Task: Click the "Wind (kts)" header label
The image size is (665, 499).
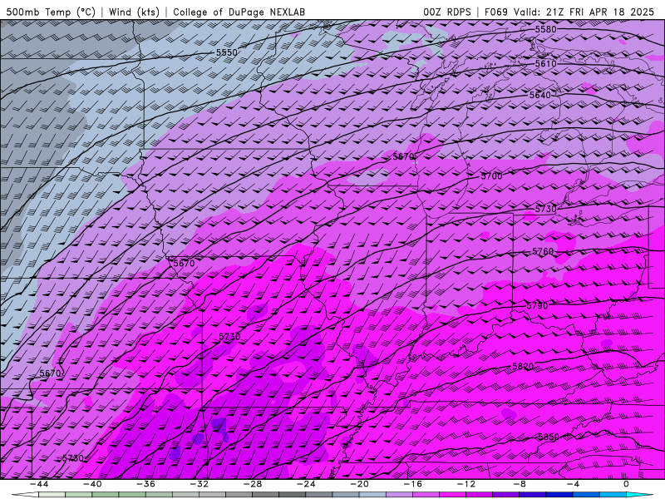Action: [134, 12]
